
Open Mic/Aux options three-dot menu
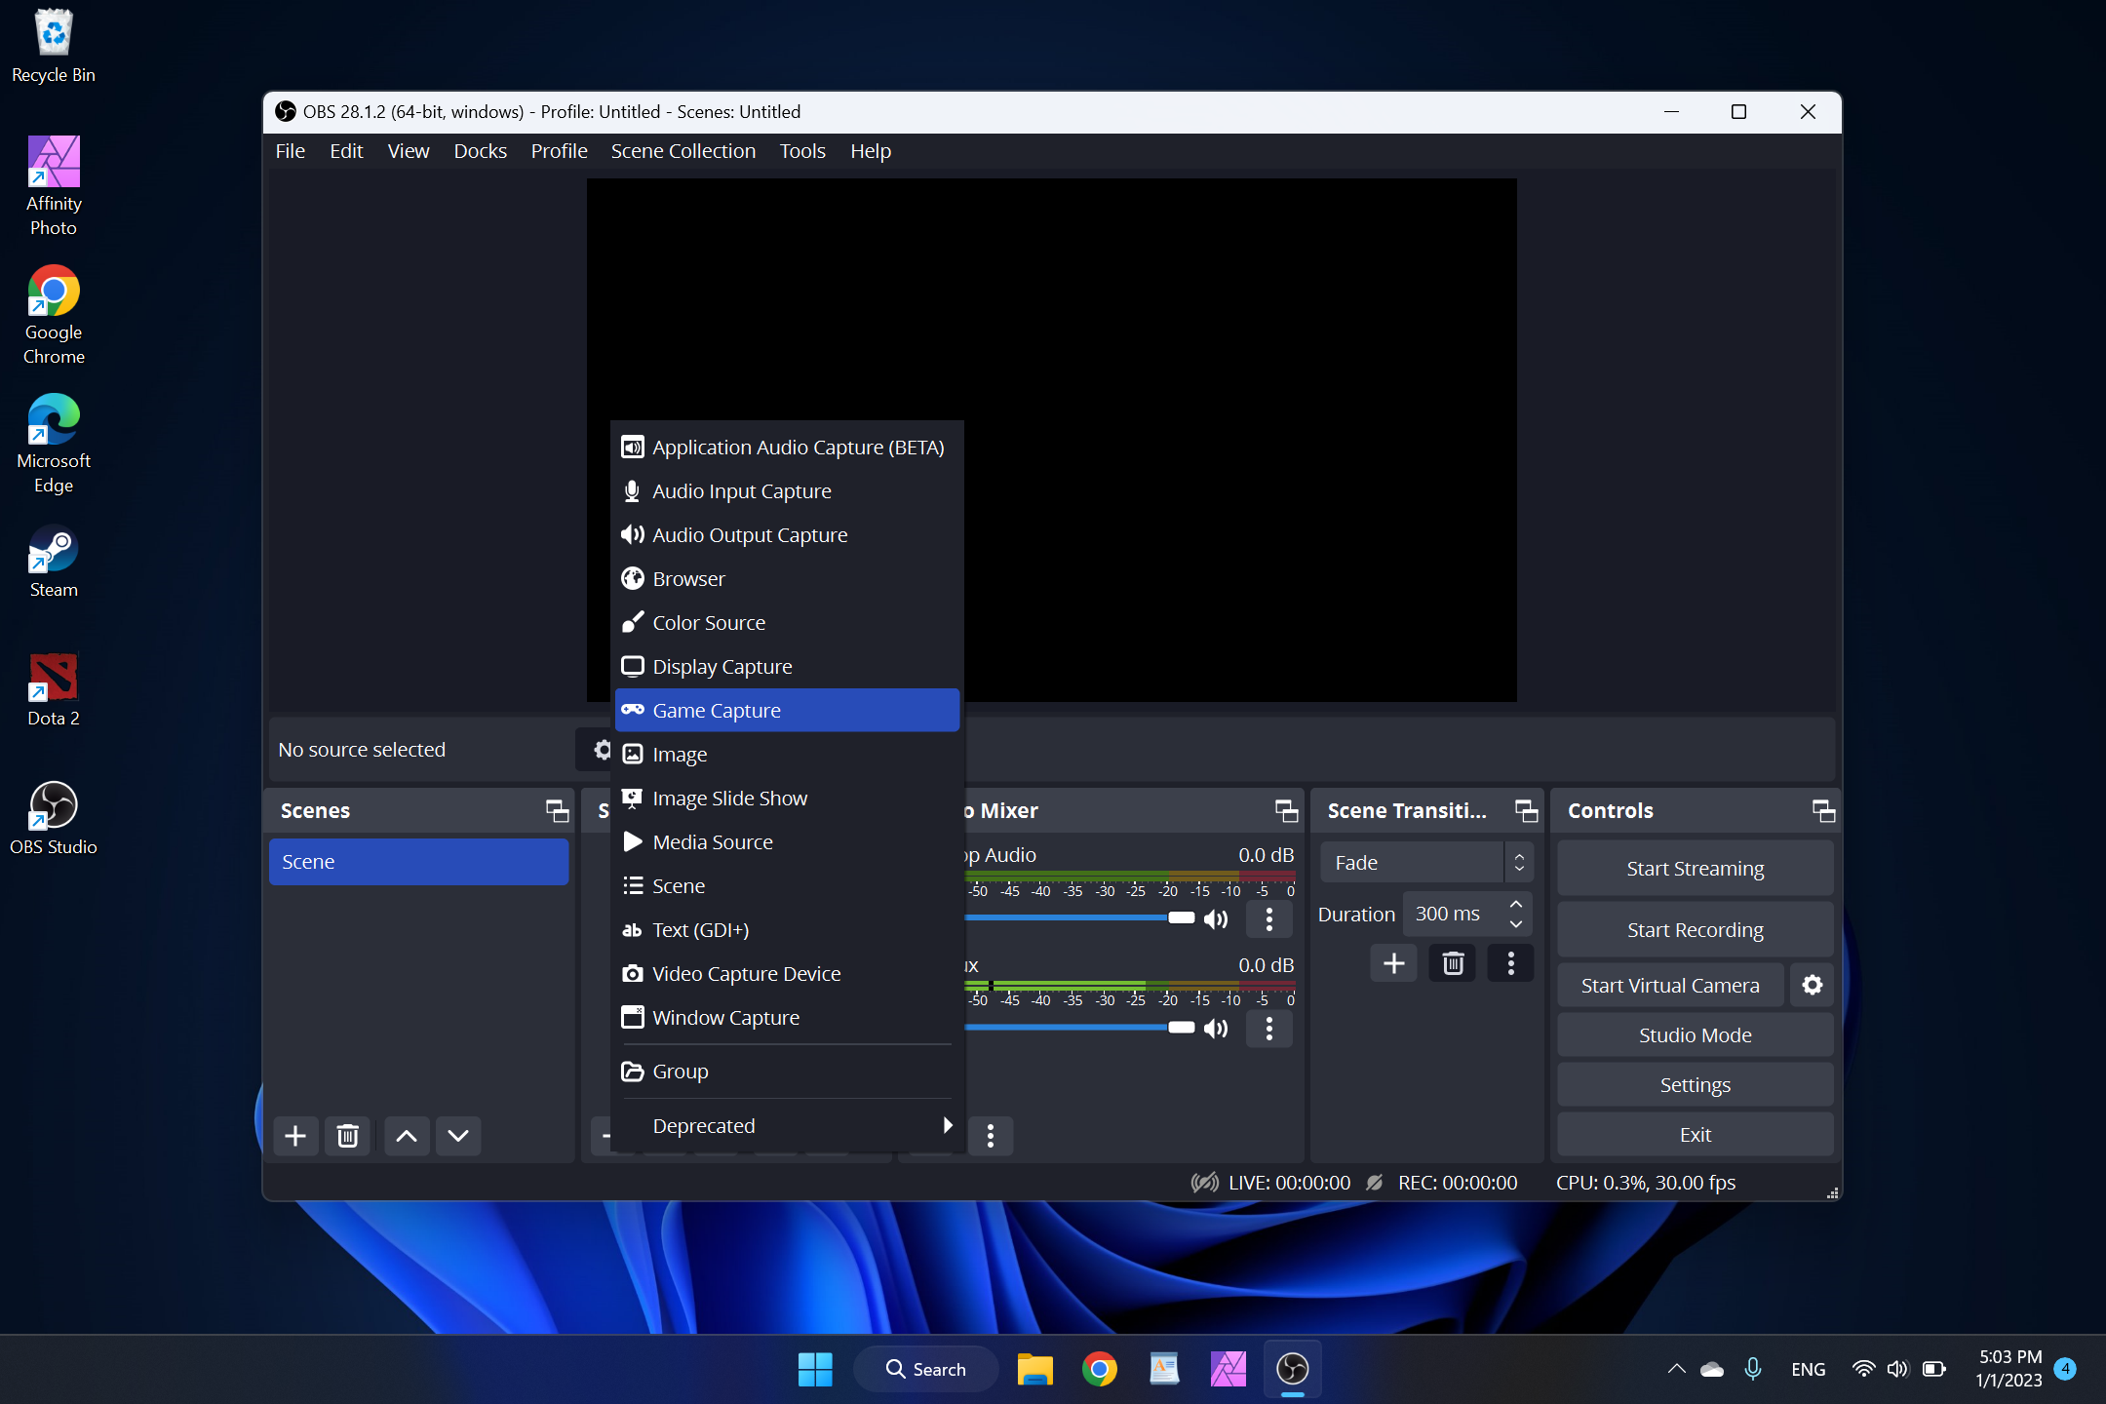coord(1268,1029)
